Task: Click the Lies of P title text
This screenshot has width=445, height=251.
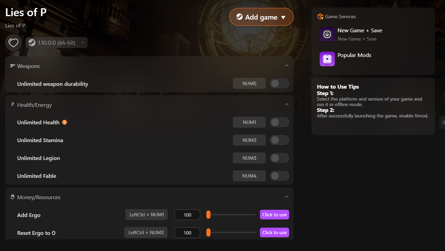Action: coord(26,12)
